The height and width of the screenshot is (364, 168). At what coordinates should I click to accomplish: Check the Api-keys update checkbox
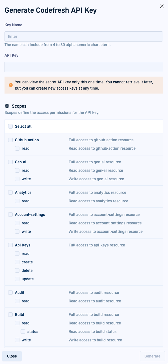tap(17, 279)
